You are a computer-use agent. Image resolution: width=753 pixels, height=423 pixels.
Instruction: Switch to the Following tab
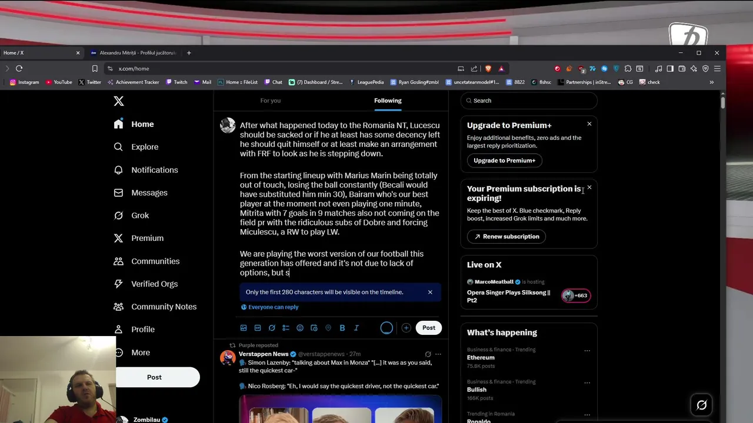coord(388,100)
